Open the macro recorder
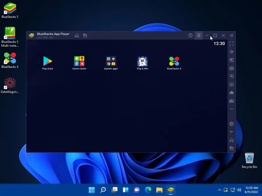The image size is (262, 196). 231,76
